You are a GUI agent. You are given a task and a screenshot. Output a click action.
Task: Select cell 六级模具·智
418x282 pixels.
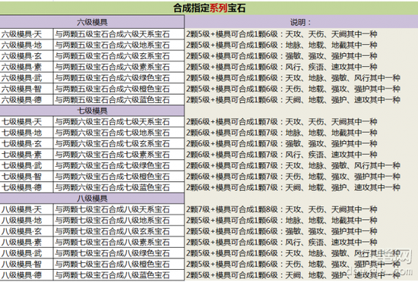point(27,89)
